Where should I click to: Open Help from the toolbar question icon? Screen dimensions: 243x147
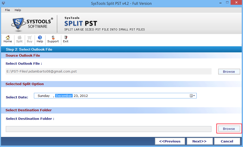pyautogui.click(x=40, y=39)
